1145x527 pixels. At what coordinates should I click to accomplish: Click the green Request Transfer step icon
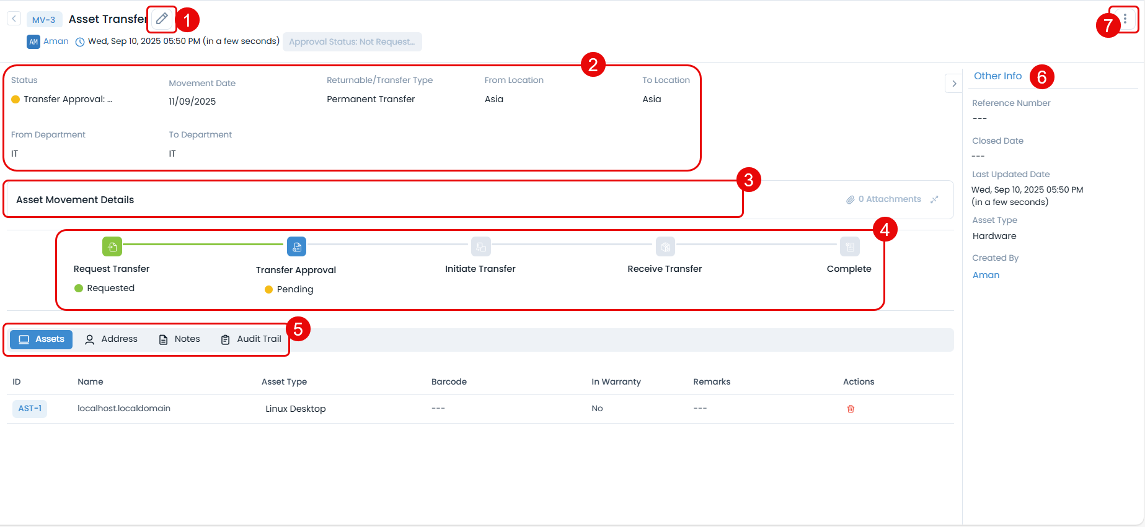click(x=112, y=246)
